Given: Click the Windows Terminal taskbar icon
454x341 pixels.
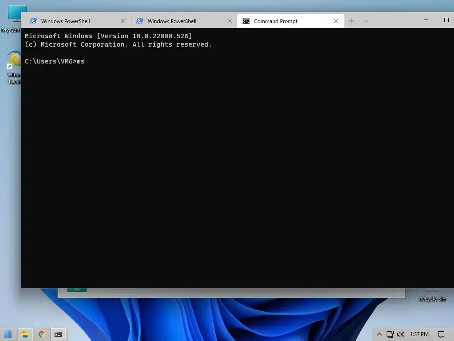Looking at the screenshot, I should click(58, 334).
